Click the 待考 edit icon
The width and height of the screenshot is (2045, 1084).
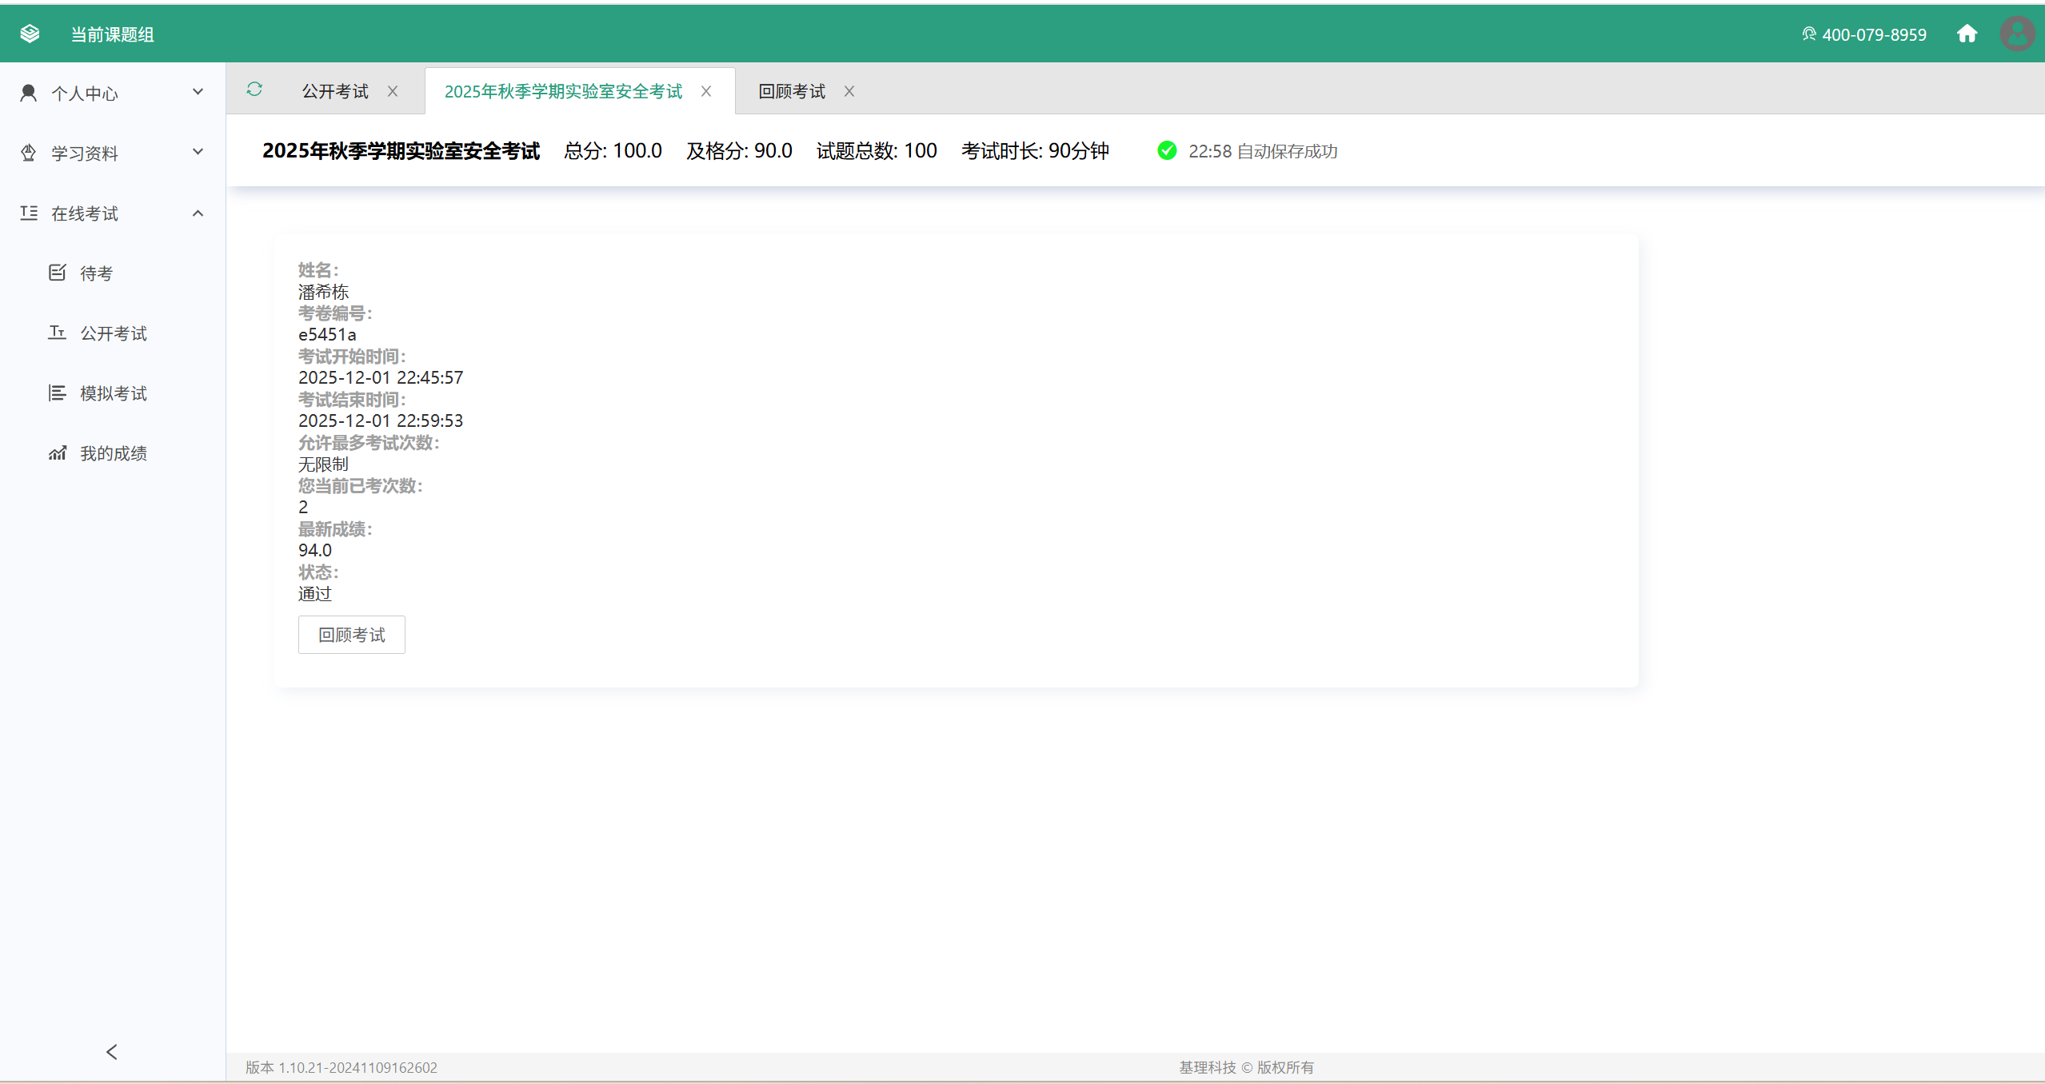coord(58,273)
